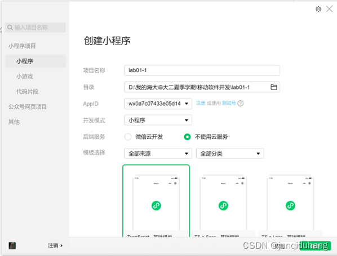The image size is (337, 256).
Task: Open 代码片段 in the sidebar
Action: [27, 92]
